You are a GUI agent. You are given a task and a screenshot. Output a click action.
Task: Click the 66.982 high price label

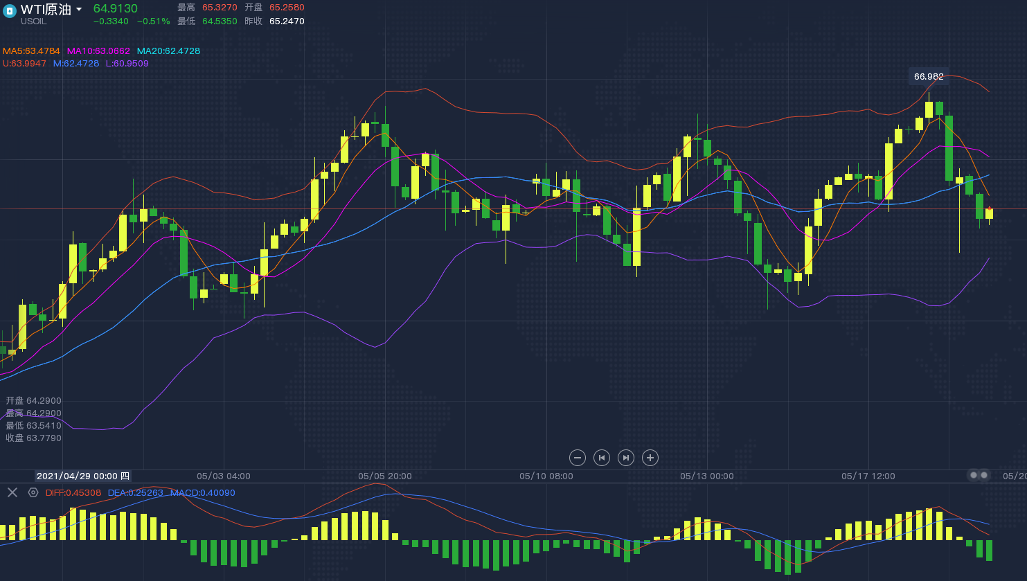click(x=929, y=76)
